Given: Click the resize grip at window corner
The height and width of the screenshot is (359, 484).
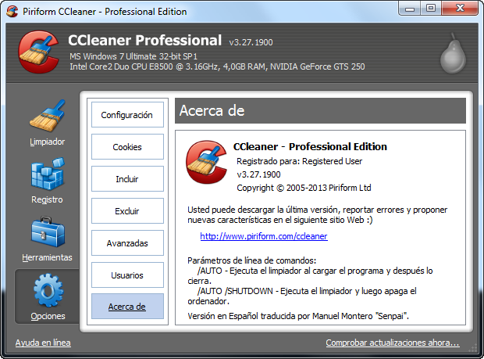Looking at the screenshot, I should pyautogui.click(x=473, y=349).
